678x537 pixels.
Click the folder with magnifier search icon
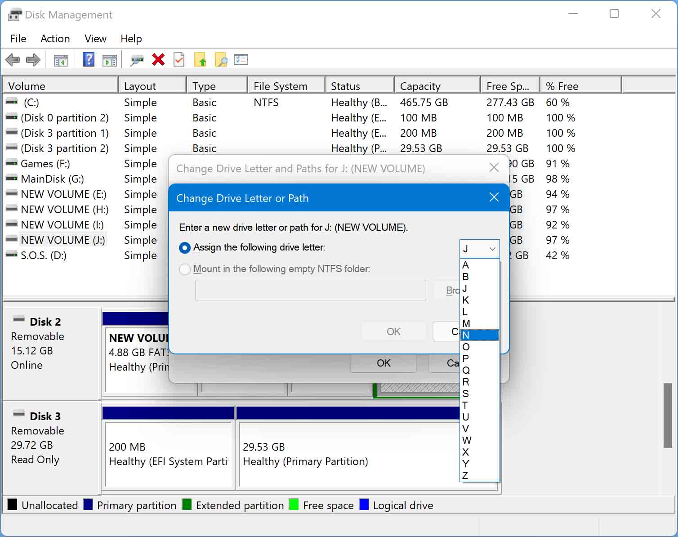221,59
